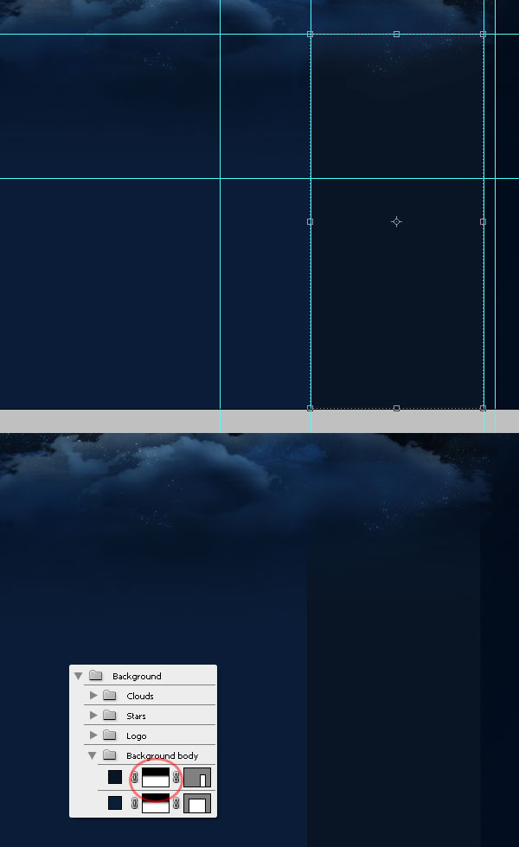Click the bottom-center transform handle
Viewport: 519px width, 847px height.
(x=397, y=408)
